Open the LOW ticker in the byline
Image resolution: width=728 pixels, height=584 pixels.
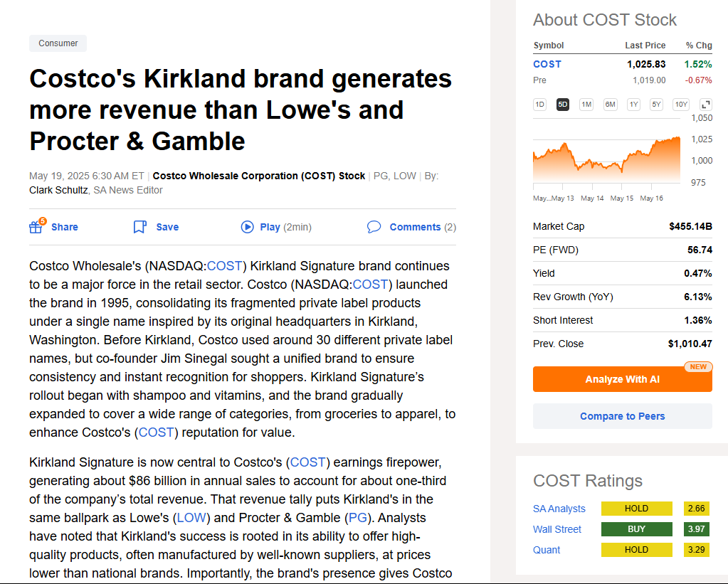(405, 176)
